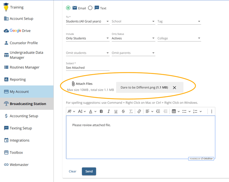Click the Clear button
This screenshot has width=229, height=182.
pos(72,171)
